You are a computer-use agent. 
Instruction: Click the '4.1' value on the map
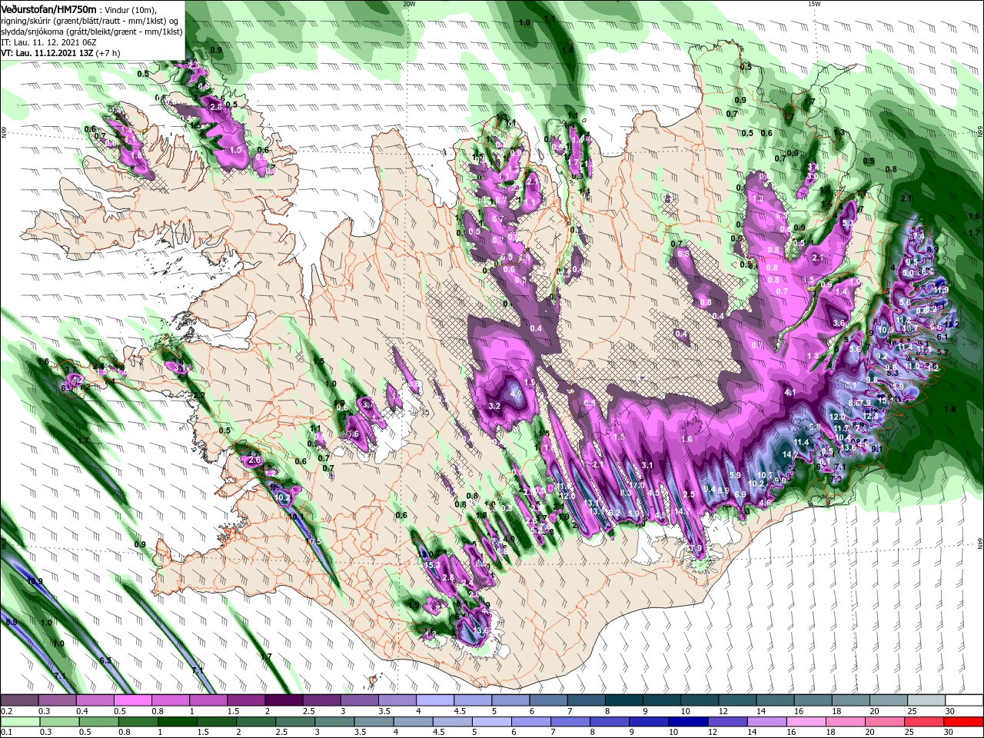click(x=790, y=392)
